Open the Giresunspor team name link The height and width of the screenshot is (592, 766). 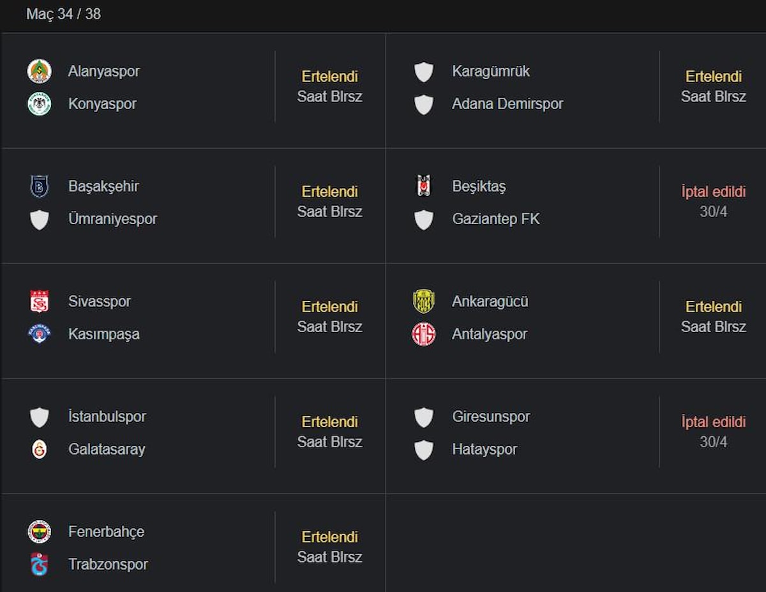pyautogui.click(x=491, y=416)
